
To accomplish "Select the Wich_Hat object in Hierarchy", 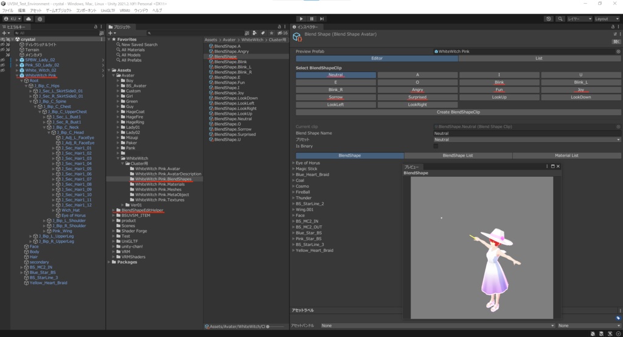I will (x=71, y=210).
